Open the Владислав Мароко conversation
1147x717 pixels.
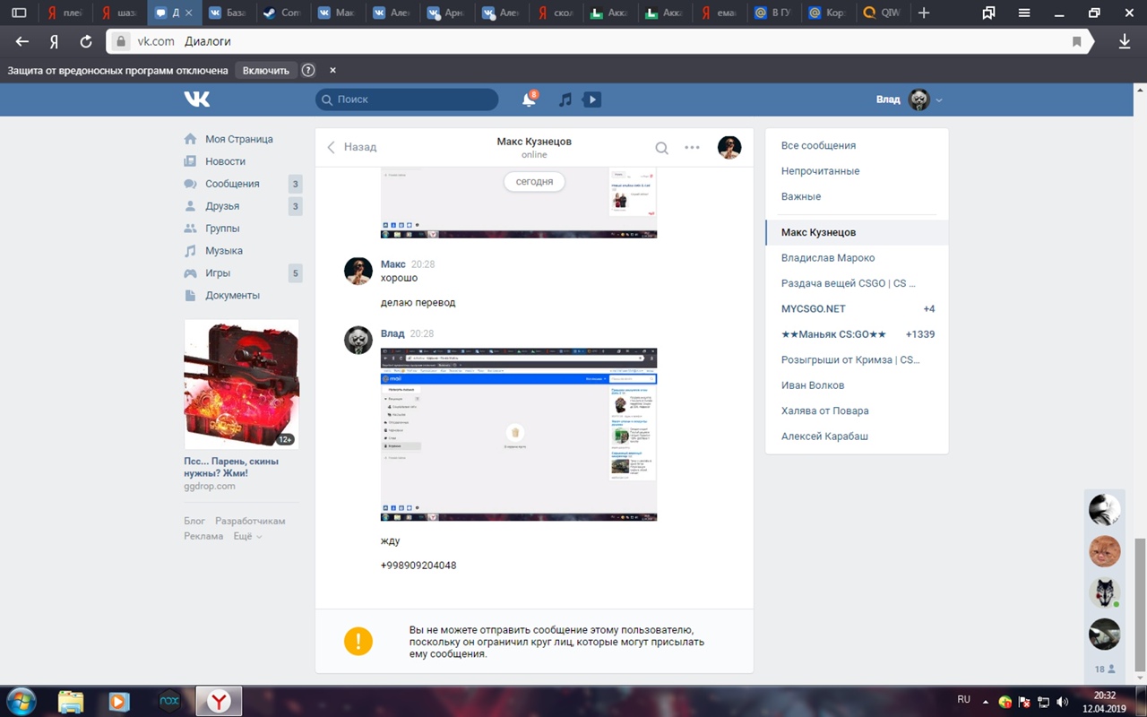coord(828,258)
